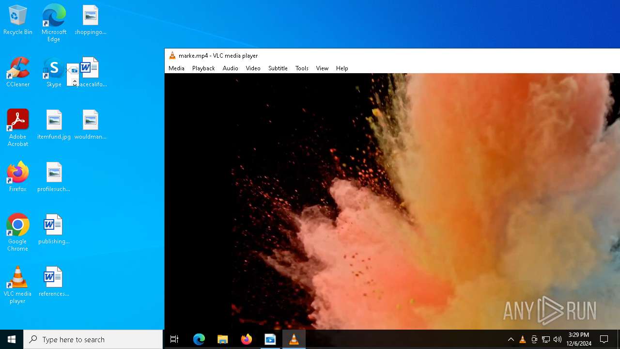Open the Playback menu
Screen dimensions: 620x349
[x=203, y=68]
